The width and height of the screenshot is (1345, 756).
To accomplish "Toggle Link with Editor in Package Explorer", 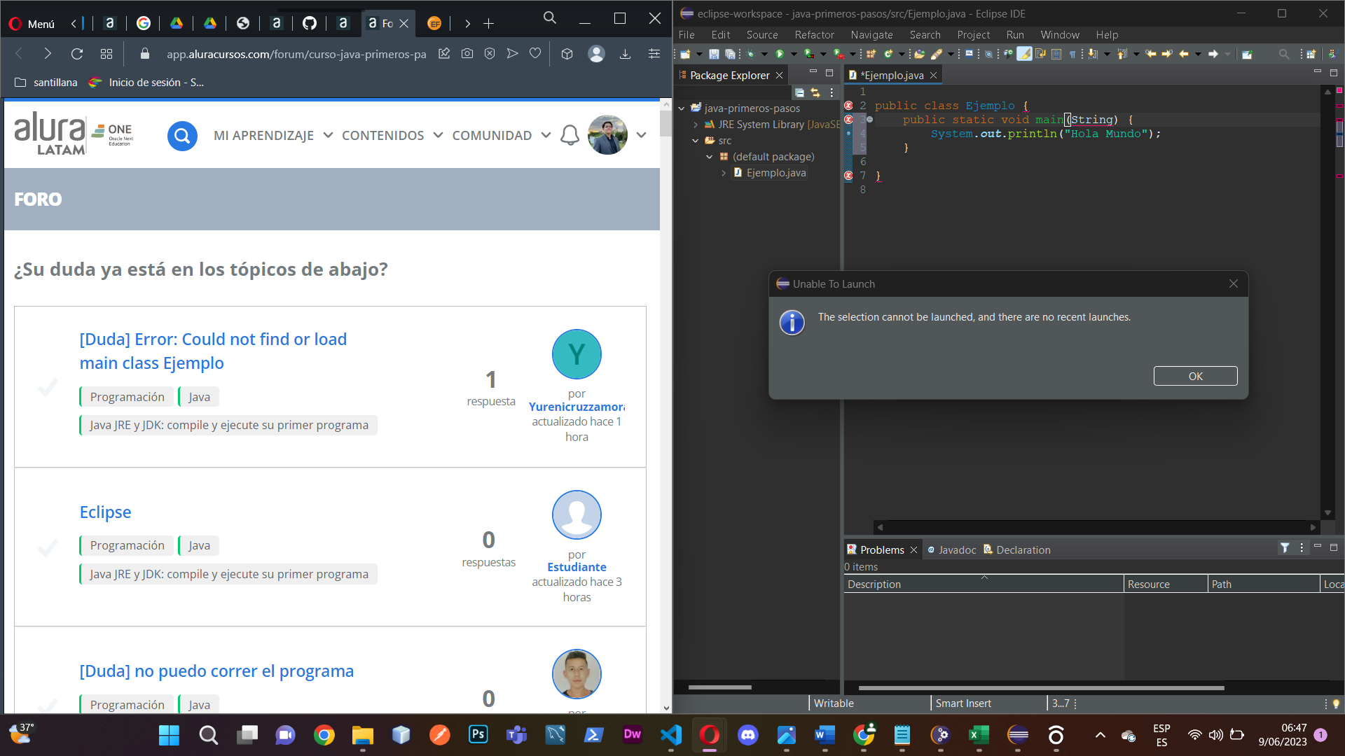I will (815, 92).
